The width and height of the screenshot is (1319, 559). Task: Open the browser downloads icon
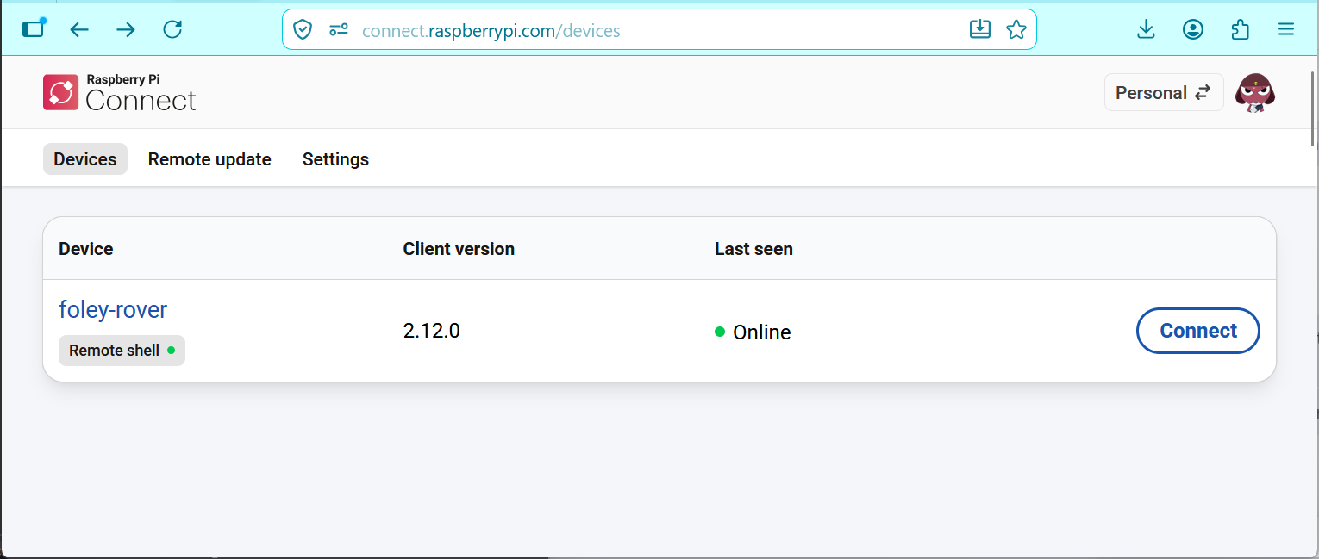(1146, 30)
